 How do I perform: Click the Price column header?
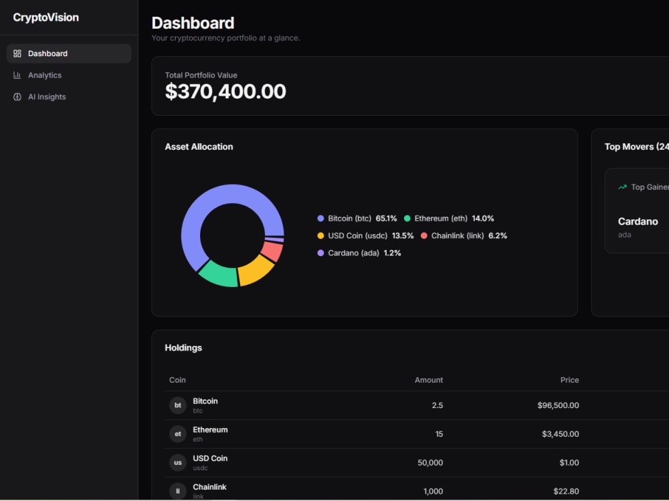pyautogui.click(x=569, y=380)
